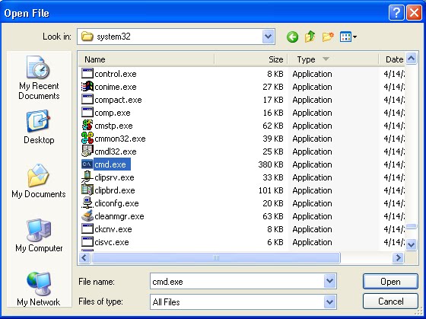Click the Cancel button
The image size is (426, 319).
[390, 301]
